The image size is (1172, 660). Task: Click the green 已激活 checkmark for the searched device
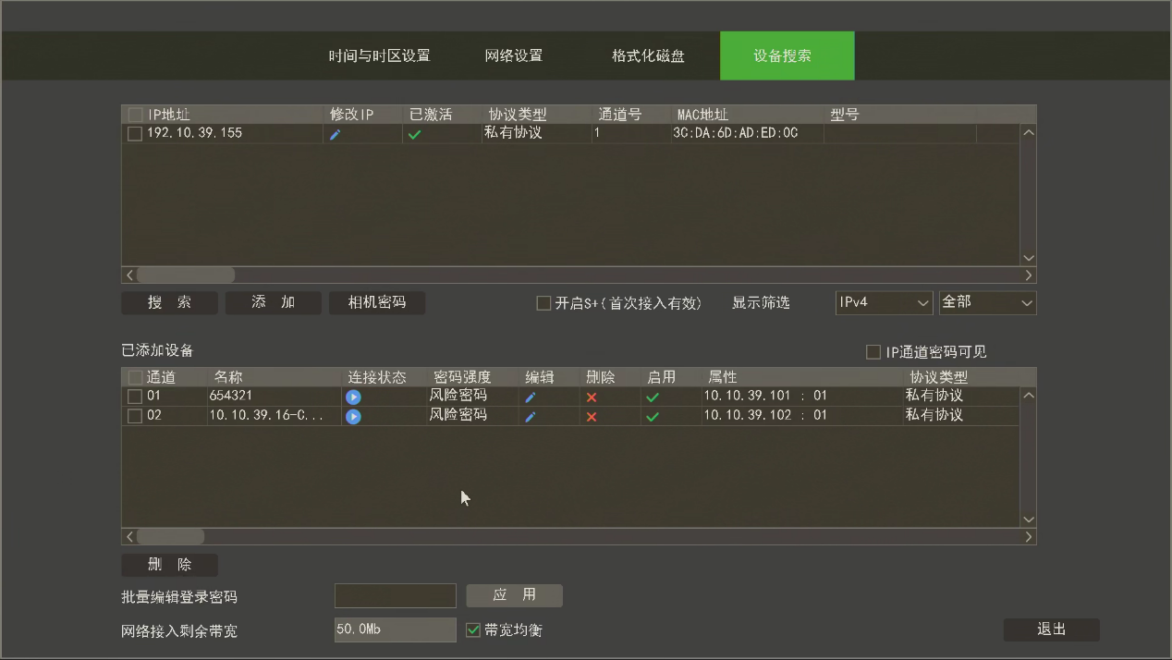(x=414, y=132)
